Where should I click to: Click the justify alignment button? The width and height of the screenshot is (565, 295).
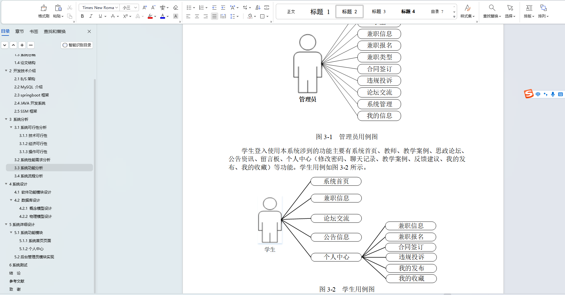point(214,16)
